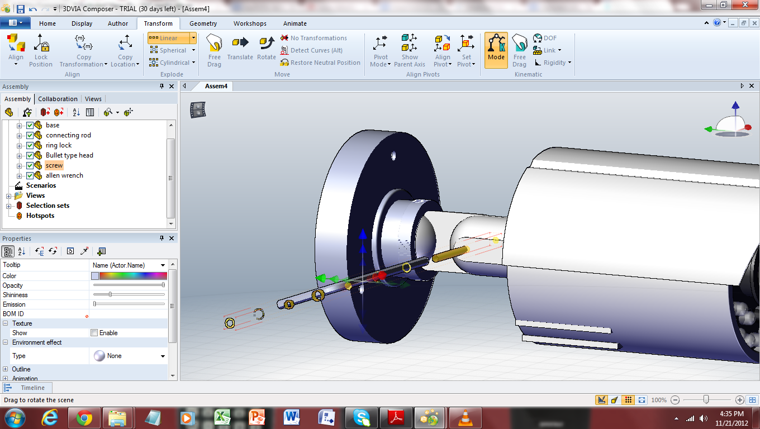Click Detect Curves (Alt)
This screenshot has height=429, width=760.
pyautogui.click(x=311, y=50)
